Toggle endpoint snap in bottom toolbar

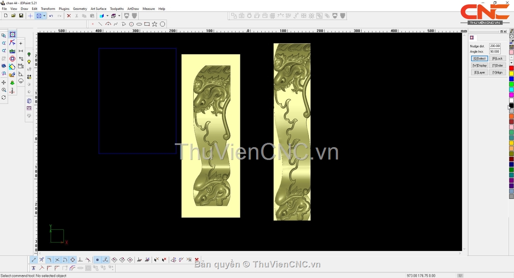[34, 260]
